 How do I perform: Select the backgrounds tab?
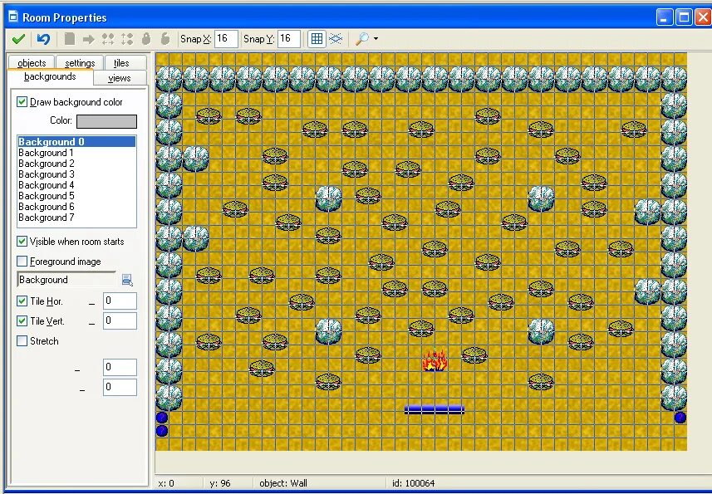tap(50, 76)
